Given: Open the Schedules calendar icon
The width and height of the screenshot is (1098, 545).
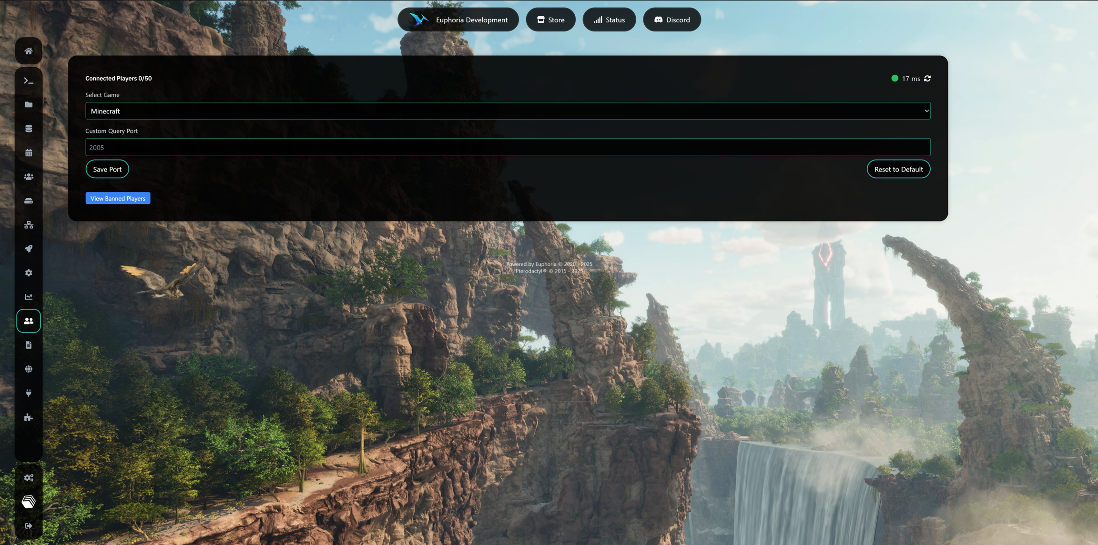Looking at the screenshot, I should tap(29, 152).
